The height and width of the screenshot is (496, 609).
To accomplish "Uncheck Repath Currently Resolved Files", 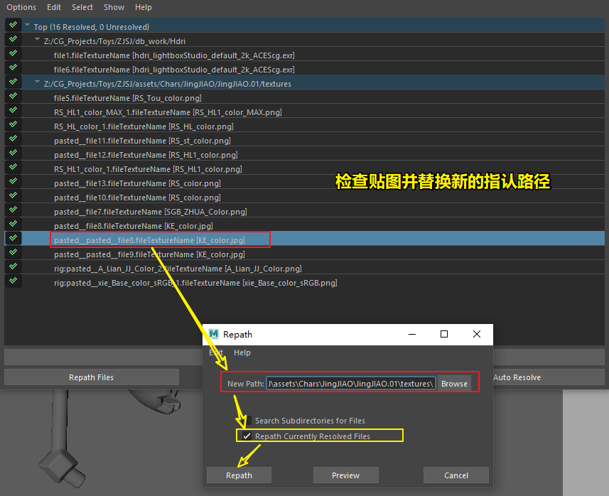I will 247,436.
